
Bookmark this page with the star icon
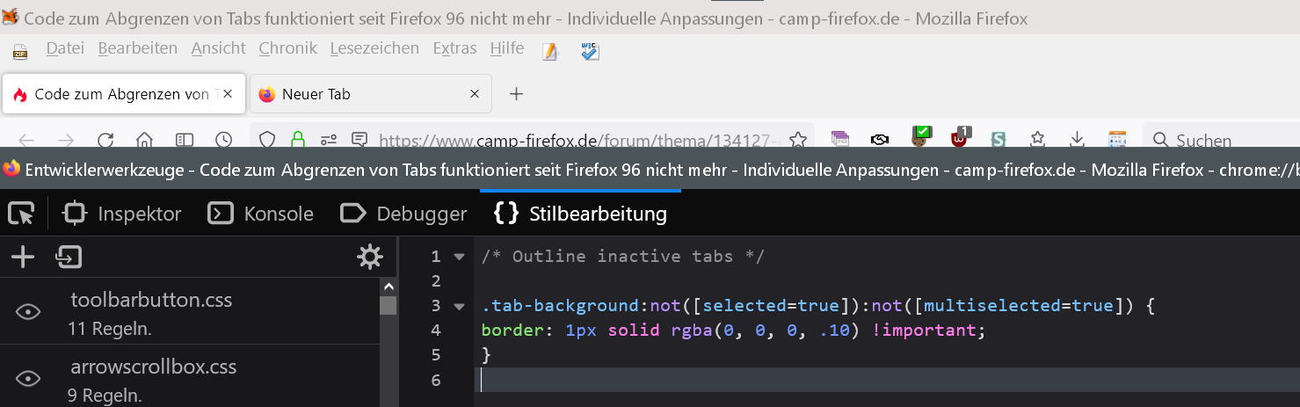(x=798, y=140)
